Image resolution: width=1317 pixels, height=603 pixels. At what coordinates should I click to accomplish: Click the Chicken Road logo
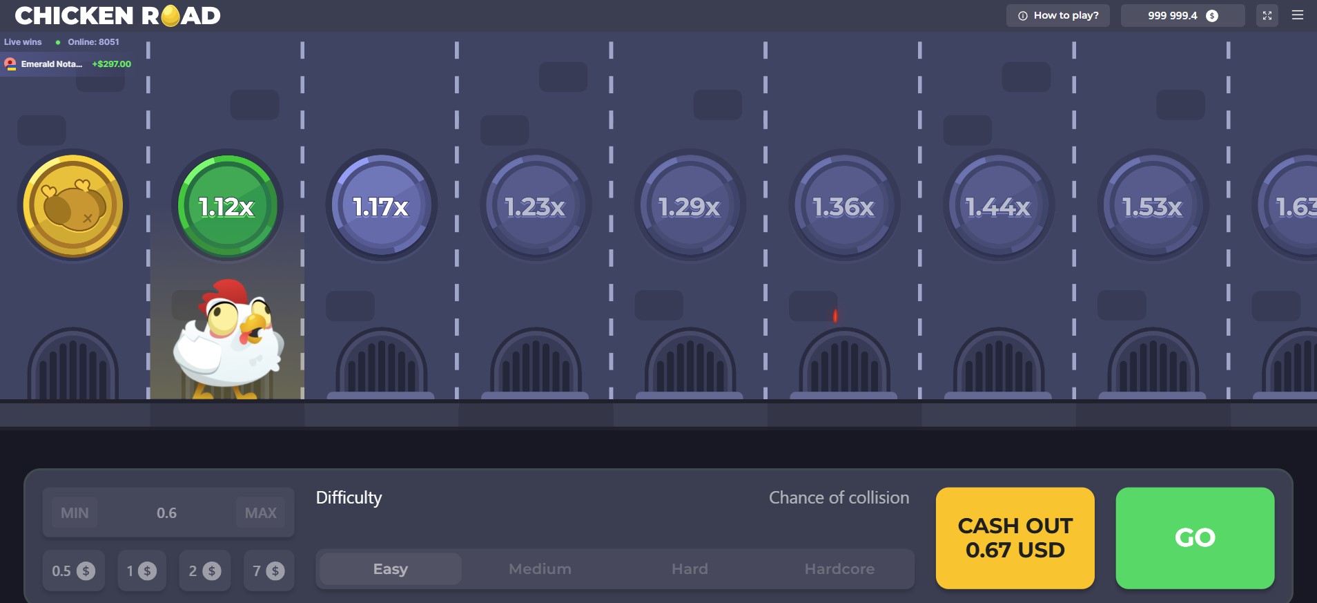117,15
